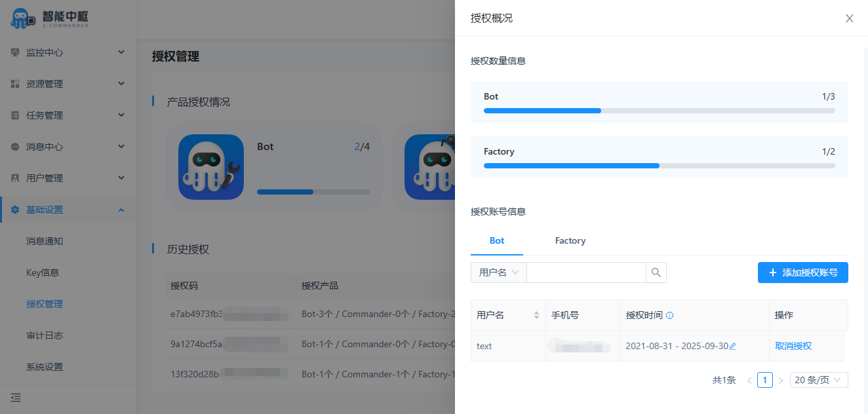Click the Bot octopus product icon
868x414 pixels.
click(211, 167)
